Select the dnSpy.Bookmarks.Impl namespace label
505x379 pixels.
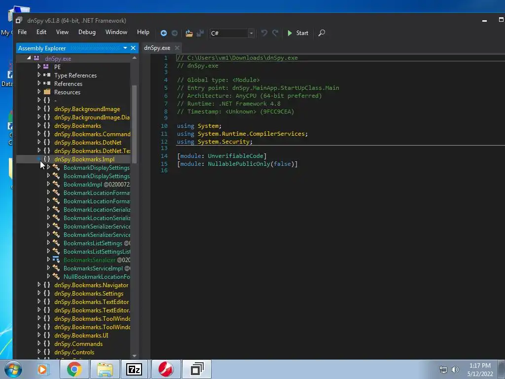[84, 159]
